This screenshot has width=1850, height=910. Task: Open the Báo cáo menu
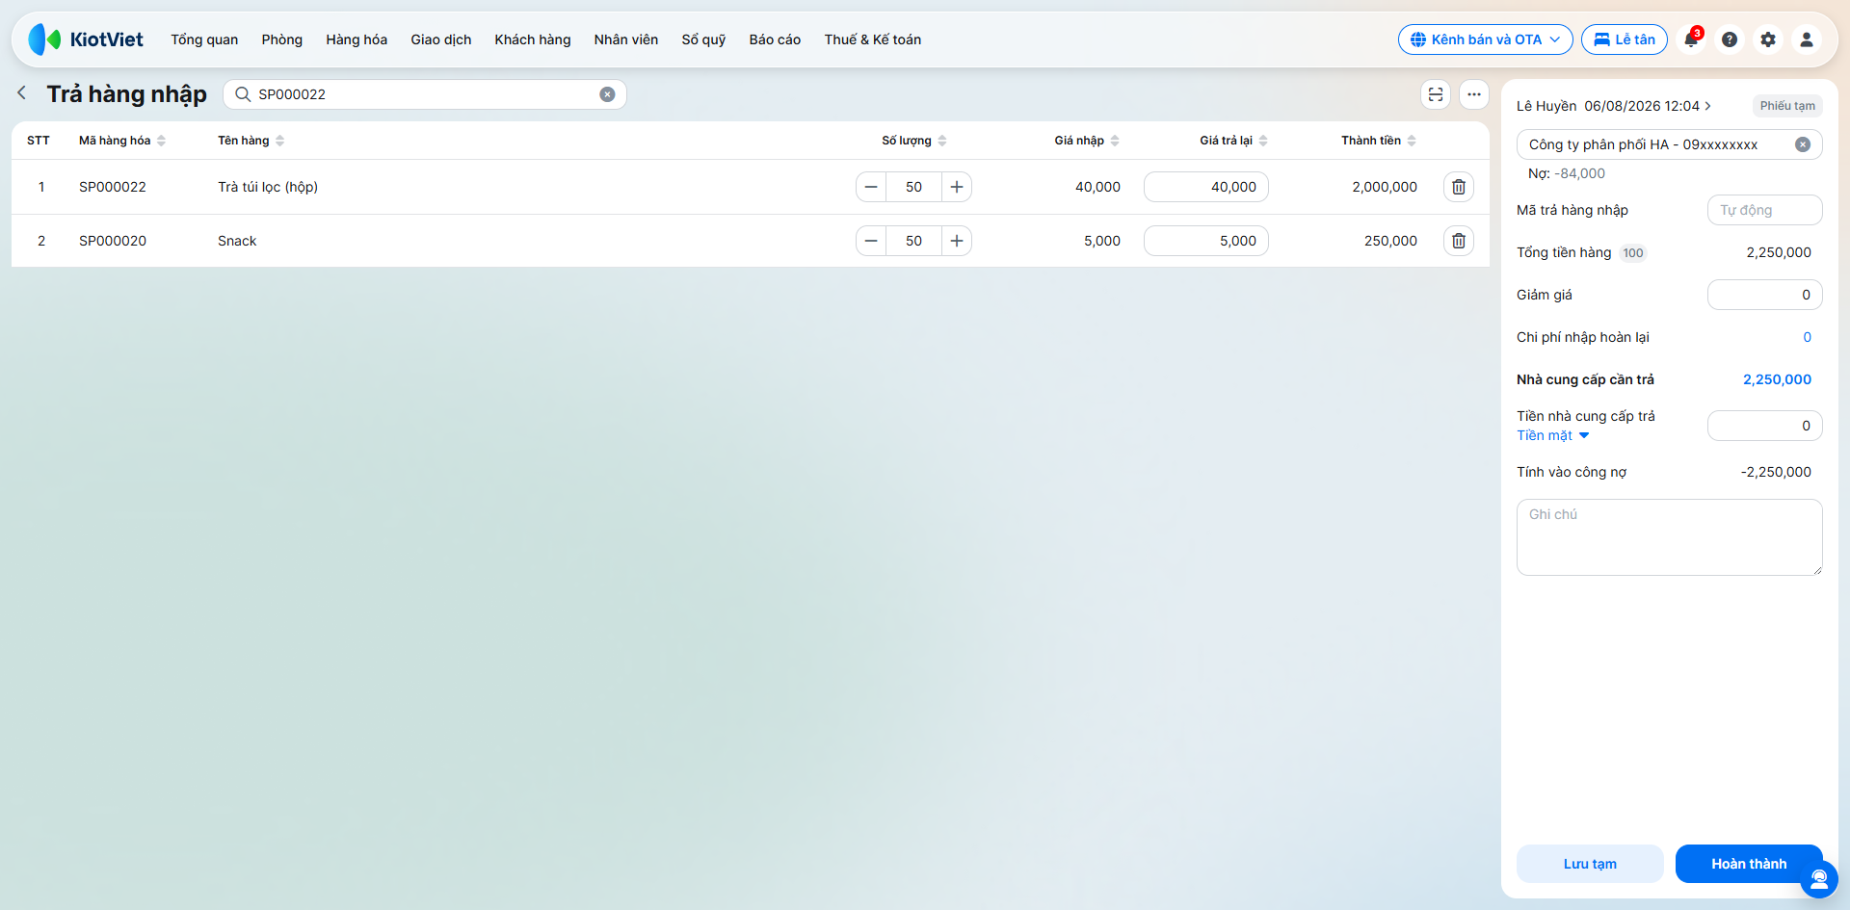click(775, 39)
